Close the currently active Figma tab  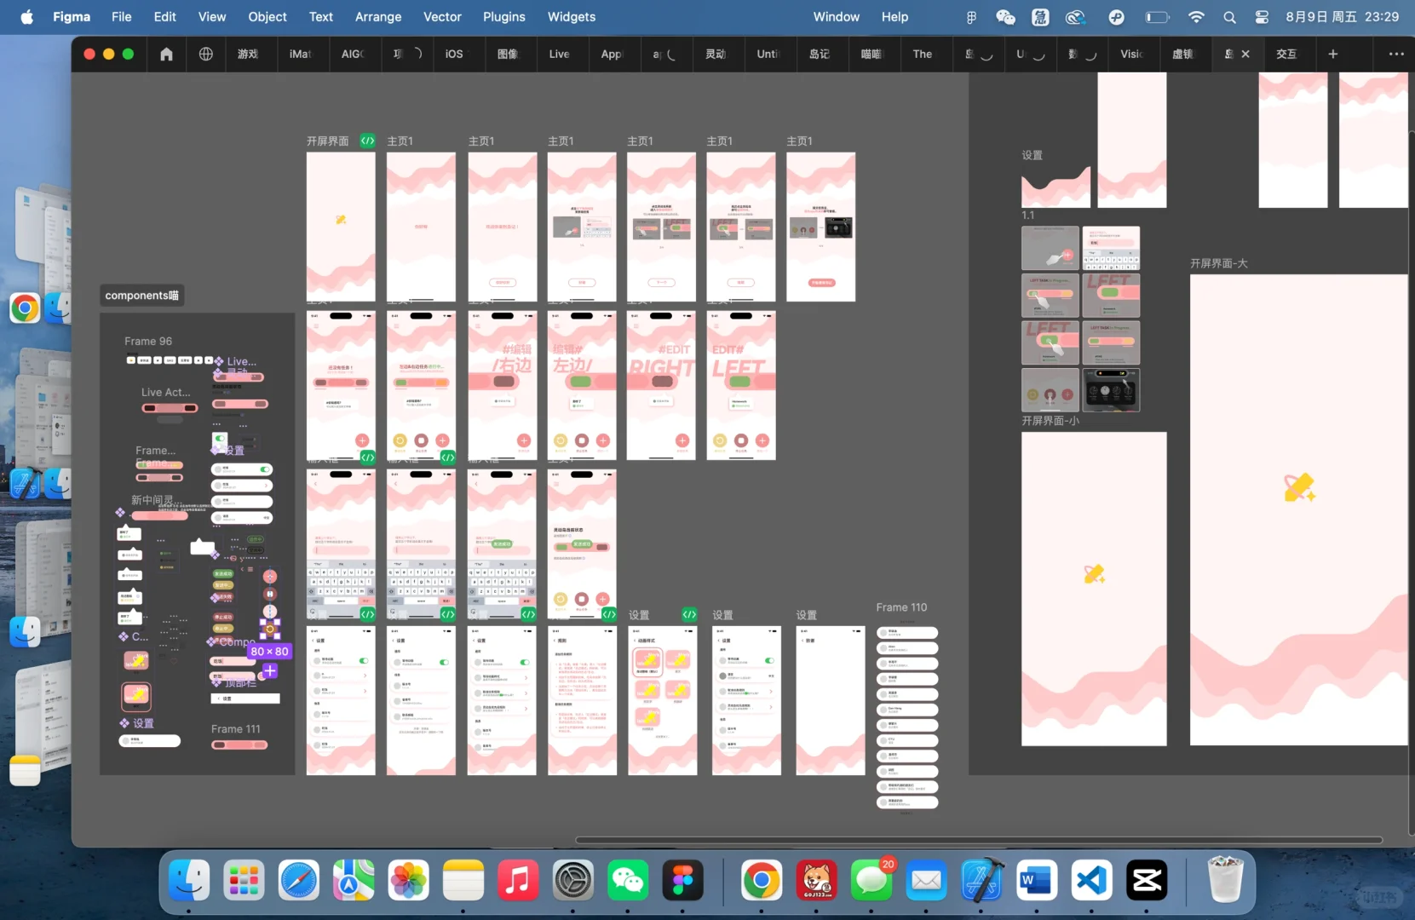click(1245, 54)
